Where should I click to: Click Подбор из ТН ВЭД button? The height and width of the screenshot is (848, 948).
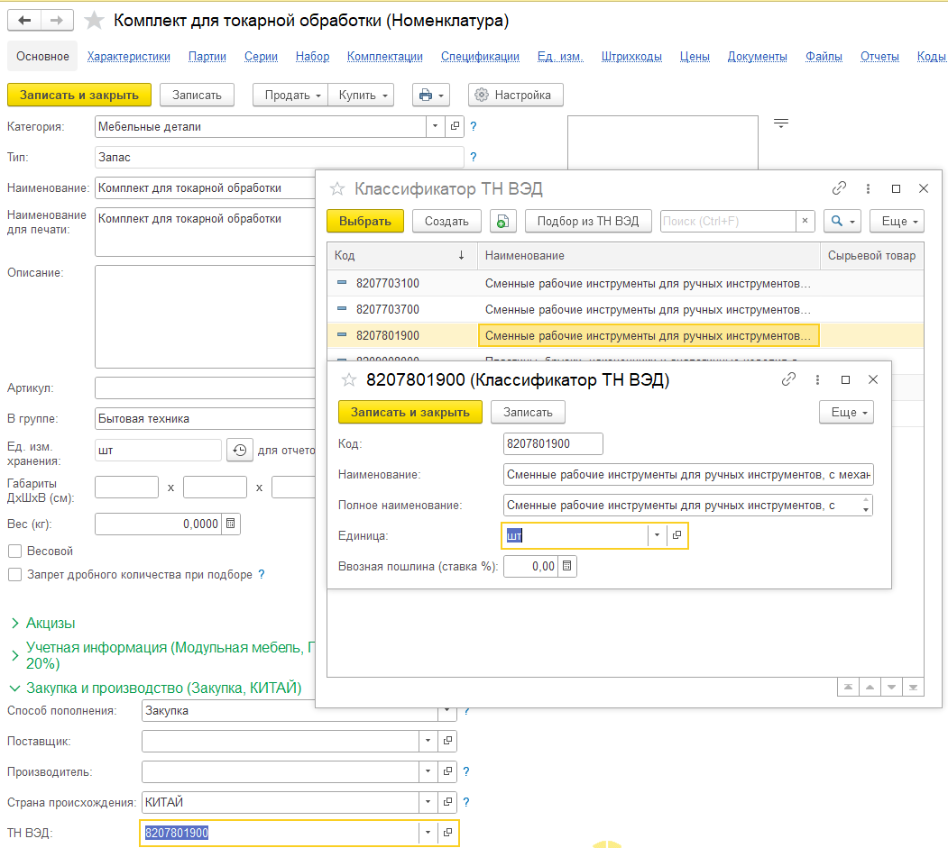(587, 221)
